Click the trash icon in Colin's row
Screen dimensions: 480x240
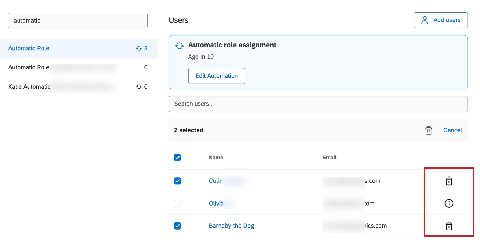click(x=449, y=181)
